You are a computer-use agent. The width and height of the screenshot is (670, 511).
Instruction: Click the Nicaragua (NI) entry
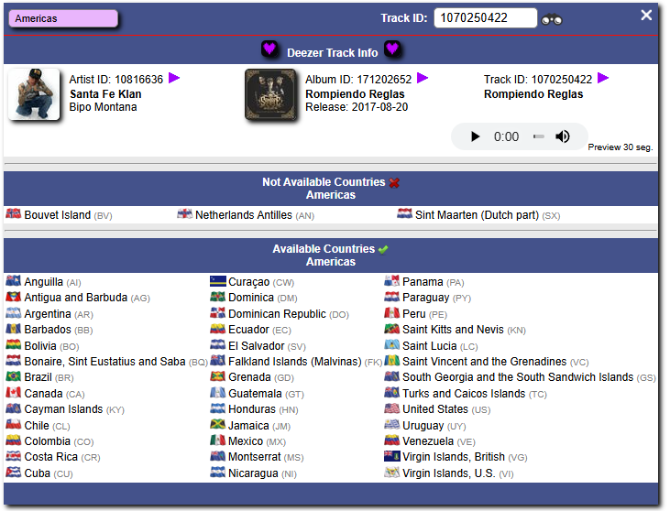[253, 473]
